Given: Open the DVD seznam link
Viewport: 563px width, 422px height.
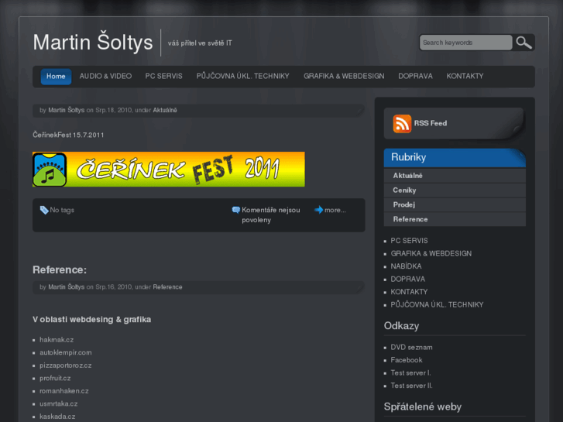Looking at the screenshot, I should (x=411, y=348).
